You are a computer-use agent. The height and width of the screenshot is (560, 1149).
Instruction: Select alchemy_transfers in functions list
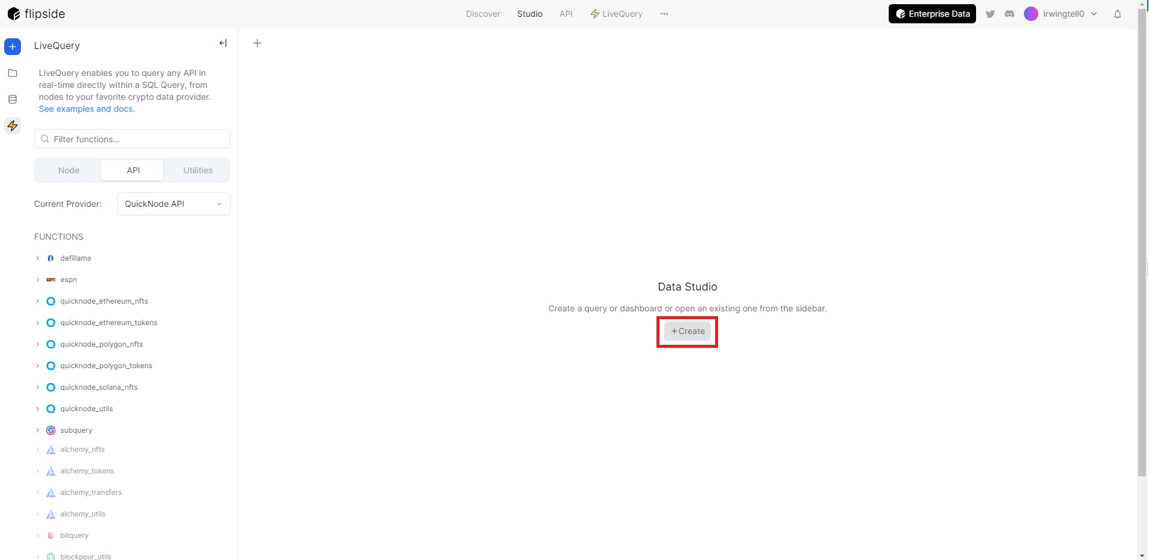pos(91,492)
